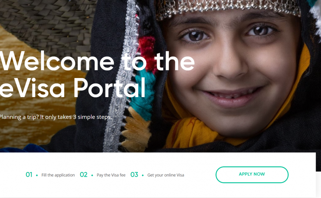Click the diamond bullet after 01

click(37, 175)
